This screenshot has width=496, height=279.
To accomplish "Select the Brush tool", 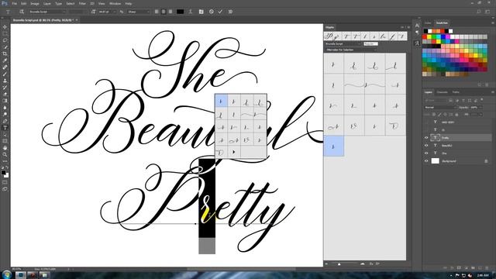I will (5, 74).
